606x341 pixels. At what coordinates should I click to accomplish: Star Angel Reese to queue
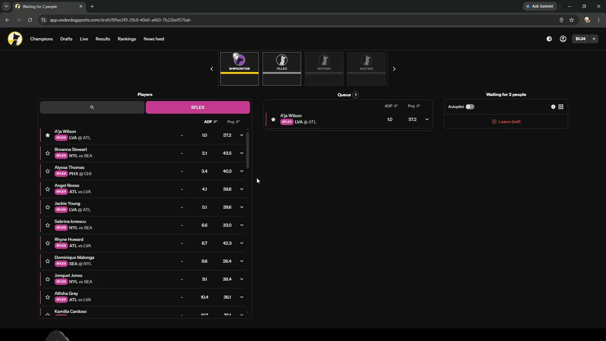pos(47,189)
